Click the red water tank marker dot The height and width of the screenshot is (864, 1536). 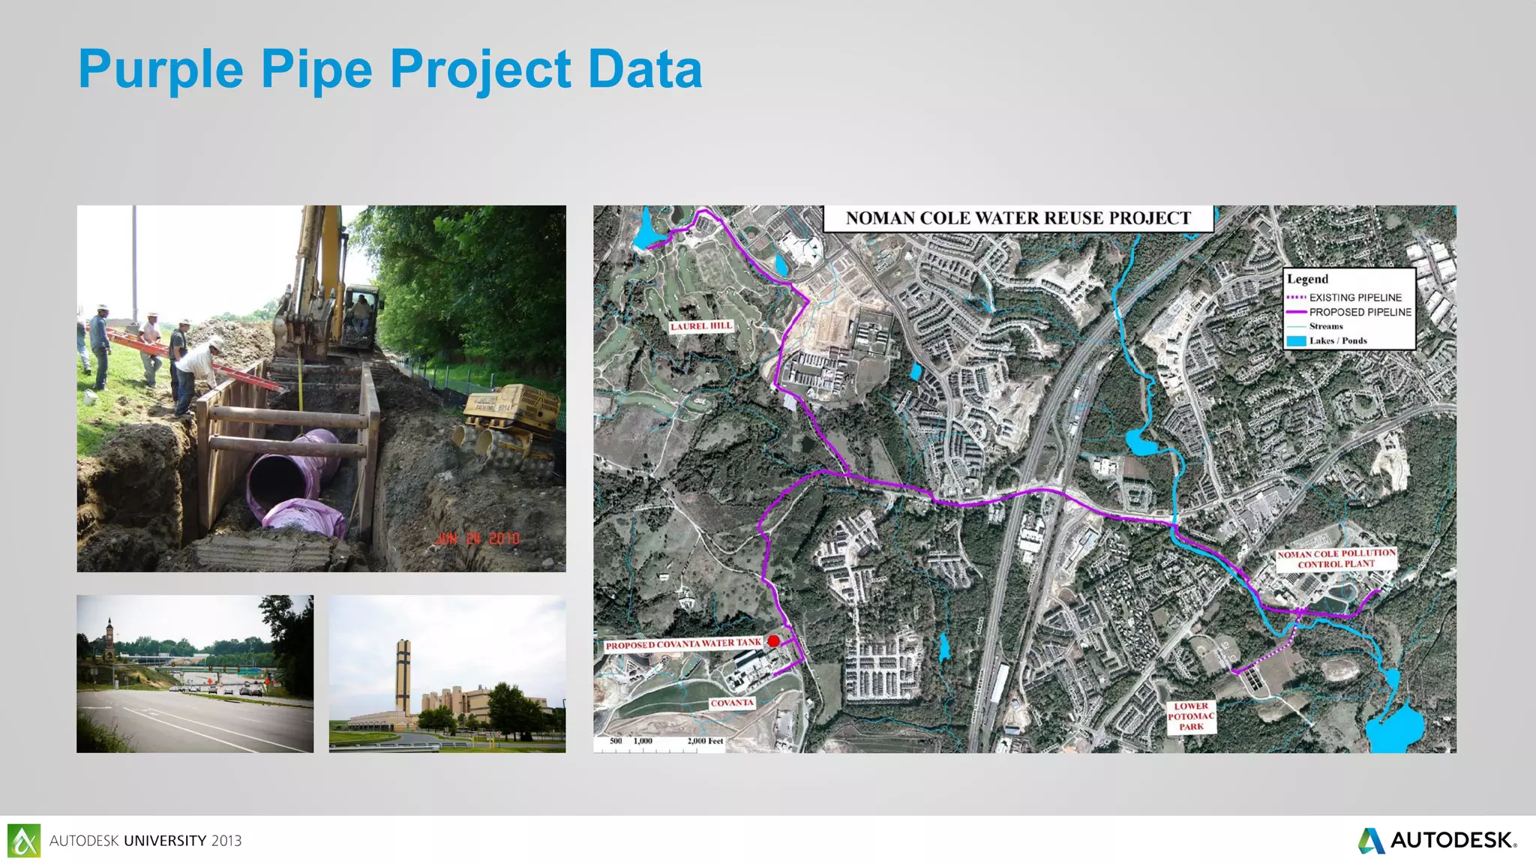pos(773,641)
